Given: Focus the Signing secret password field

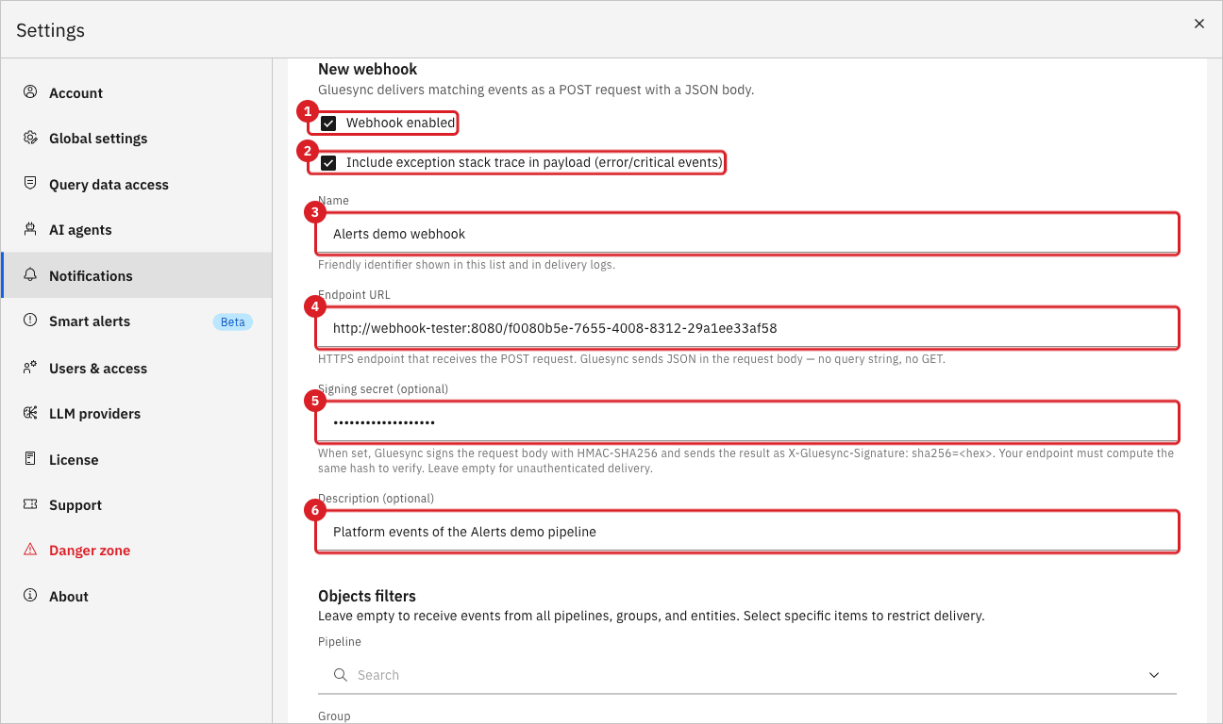Looking at the screenshot, I should pos(747,422).
